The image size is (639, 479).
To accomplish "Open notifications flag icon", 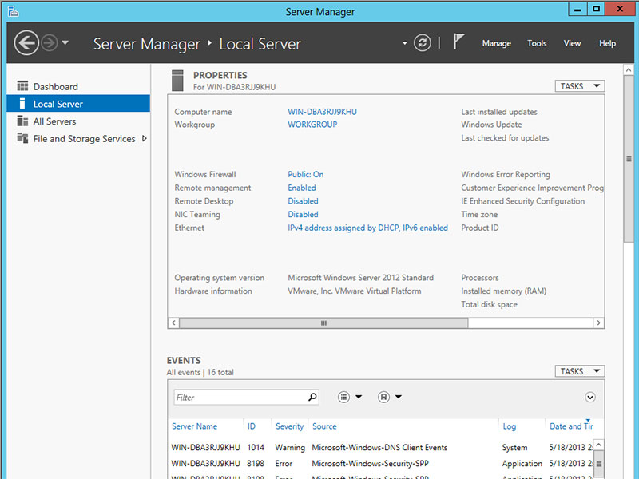I will [x=458, y=42].
